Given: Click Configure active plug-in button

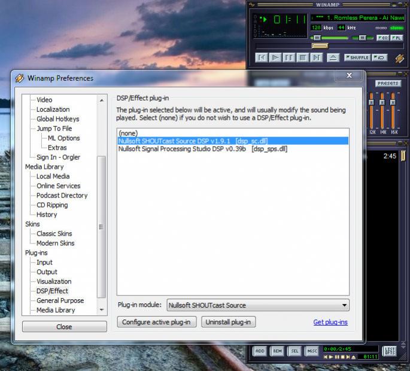Looking at the screenshot, I should coord(156,322).
